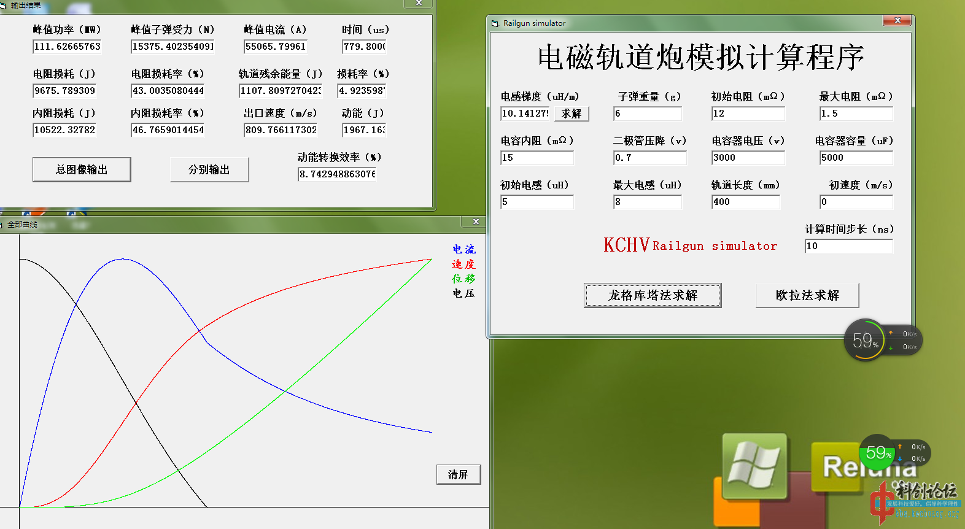
Task: Click the 最大电感 input field
Action: pyautogui.click(x=648, y=202)
